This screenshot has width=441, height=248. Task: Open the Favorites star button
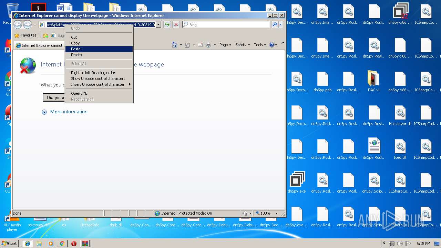tap(25, 35)
